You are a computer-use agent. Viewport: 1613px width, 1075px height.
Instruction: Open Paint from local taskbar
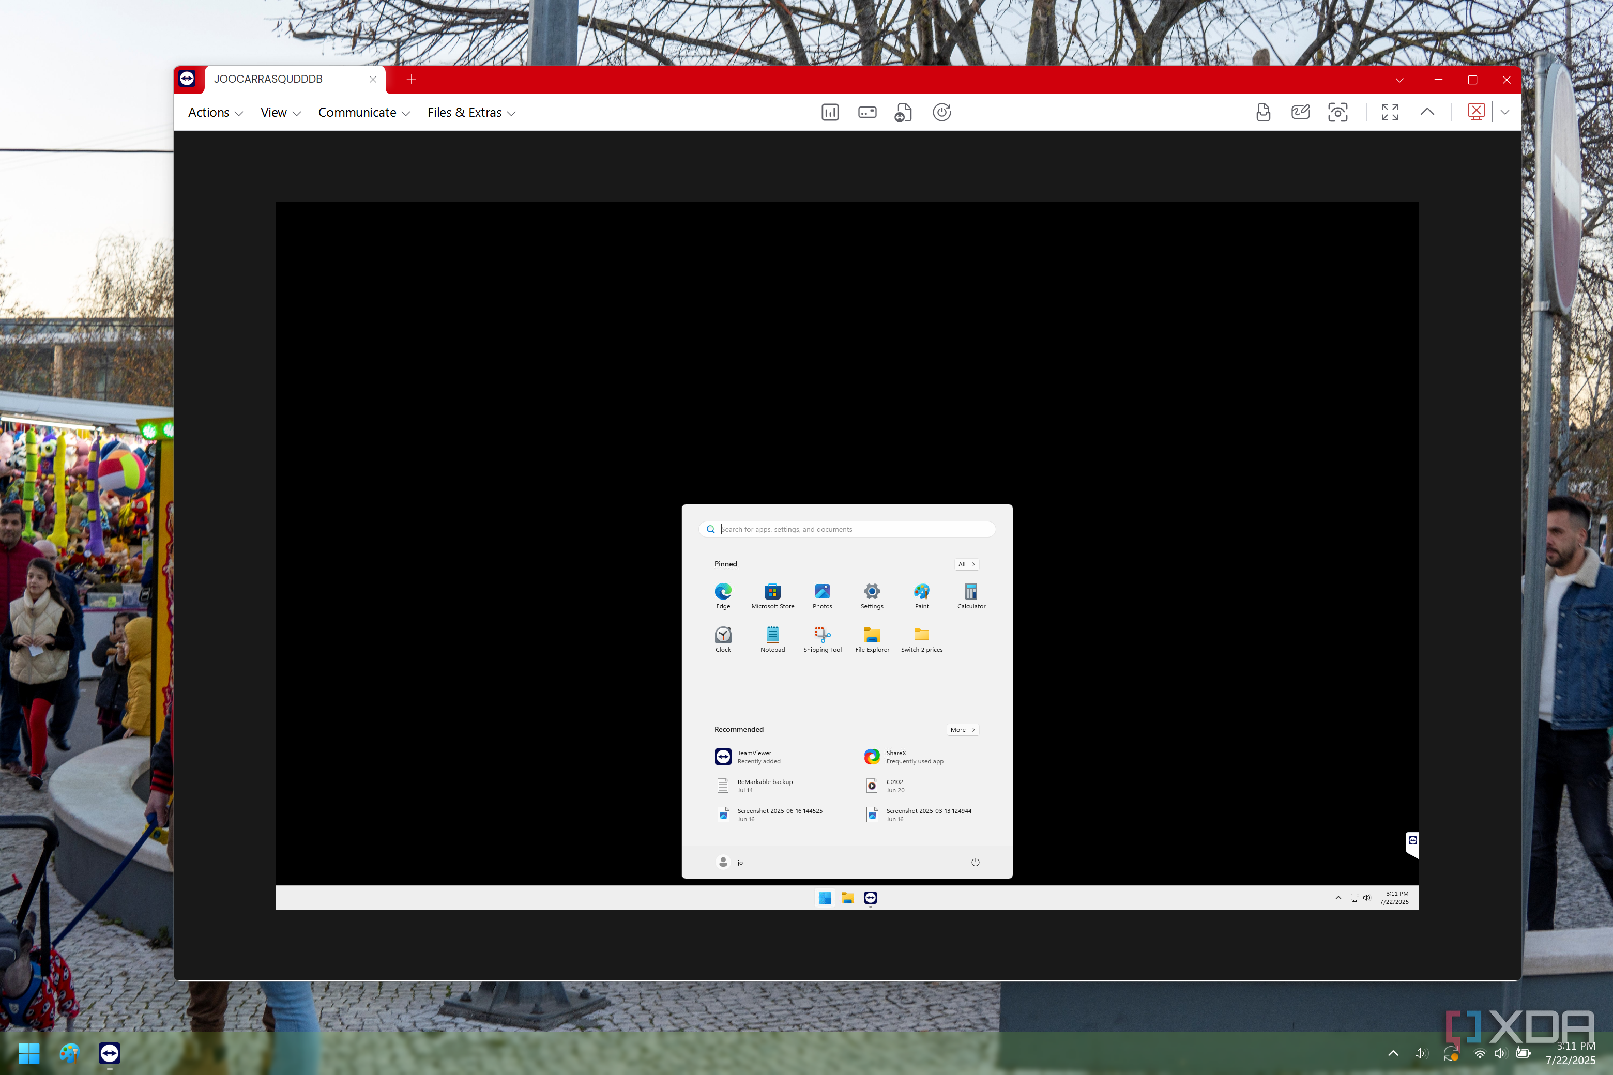click(x=69, y=1053)
